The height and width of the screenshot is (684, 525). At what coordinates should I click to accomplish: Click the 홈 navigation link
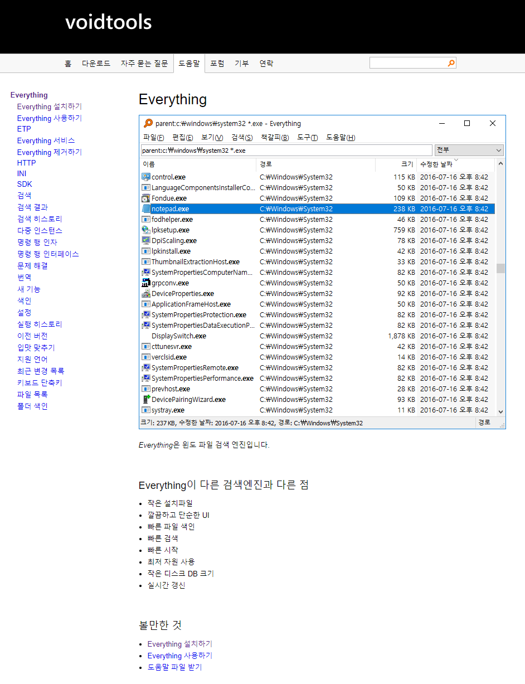pyautogui.click(x=68, y=64)
